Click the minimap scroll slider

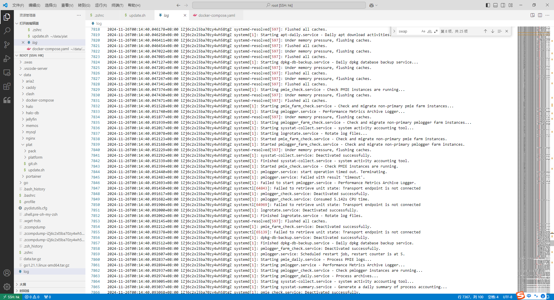(534, 239)
